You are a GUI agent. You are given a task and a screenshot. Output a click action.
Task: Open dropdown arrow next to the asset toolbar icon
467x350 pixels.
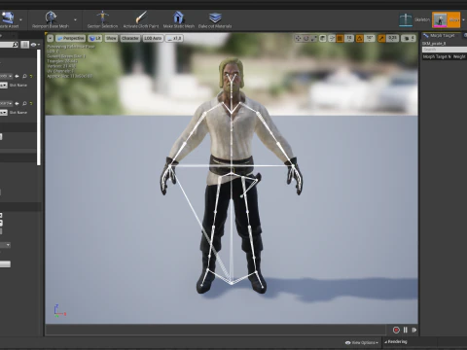[x=20, y=19]
